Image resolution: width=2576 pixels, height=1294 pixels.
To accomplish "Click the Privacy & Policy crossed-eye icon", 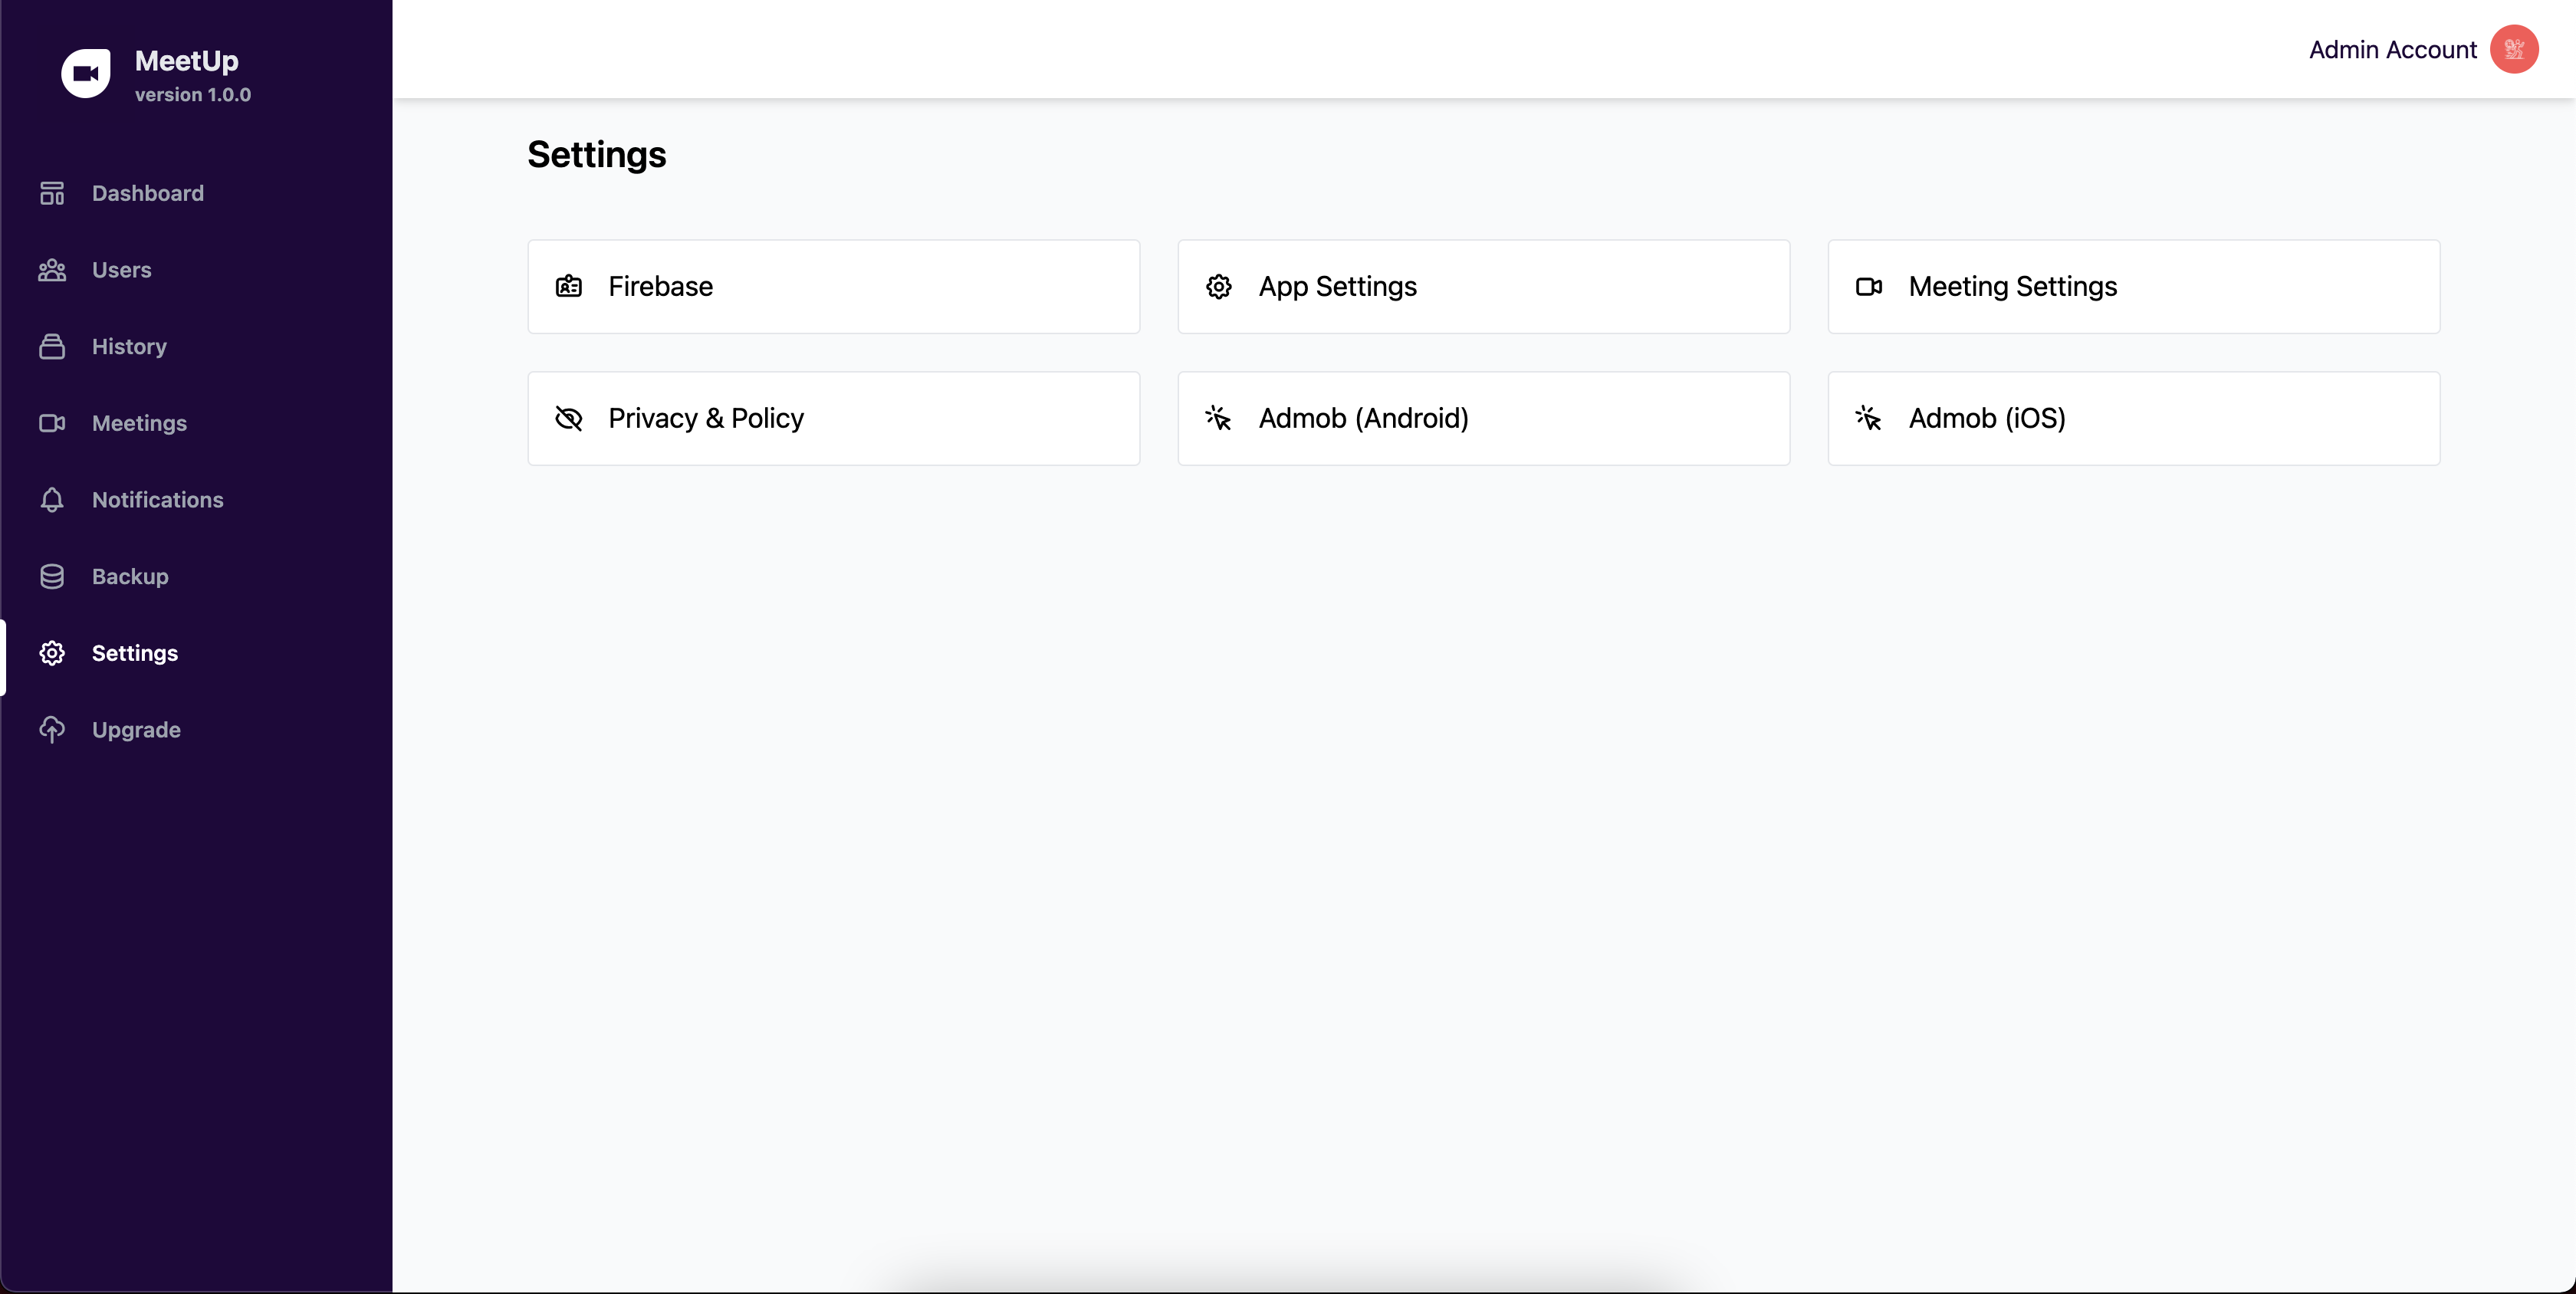I will click(569, 418).
